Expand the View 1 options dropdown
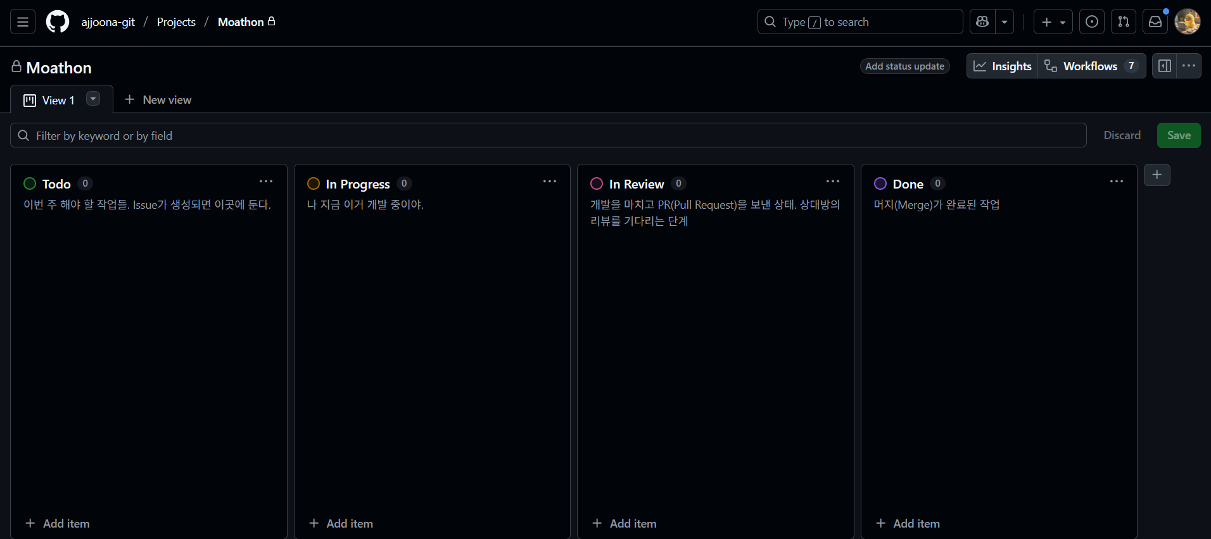Viewport: 1211px width, 539px height. coord(93,99)
